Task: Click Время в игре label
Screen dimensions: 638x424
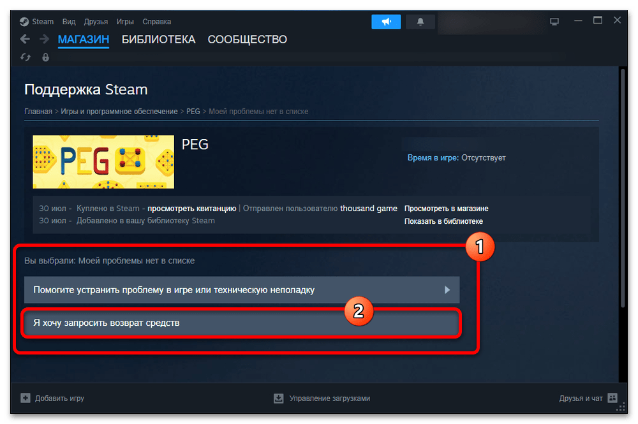Action: click(433, 157)
